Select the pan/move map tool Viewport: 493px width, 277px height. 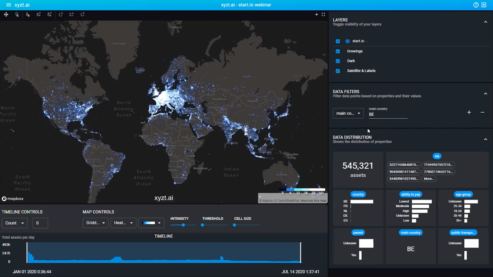point(6,14)
